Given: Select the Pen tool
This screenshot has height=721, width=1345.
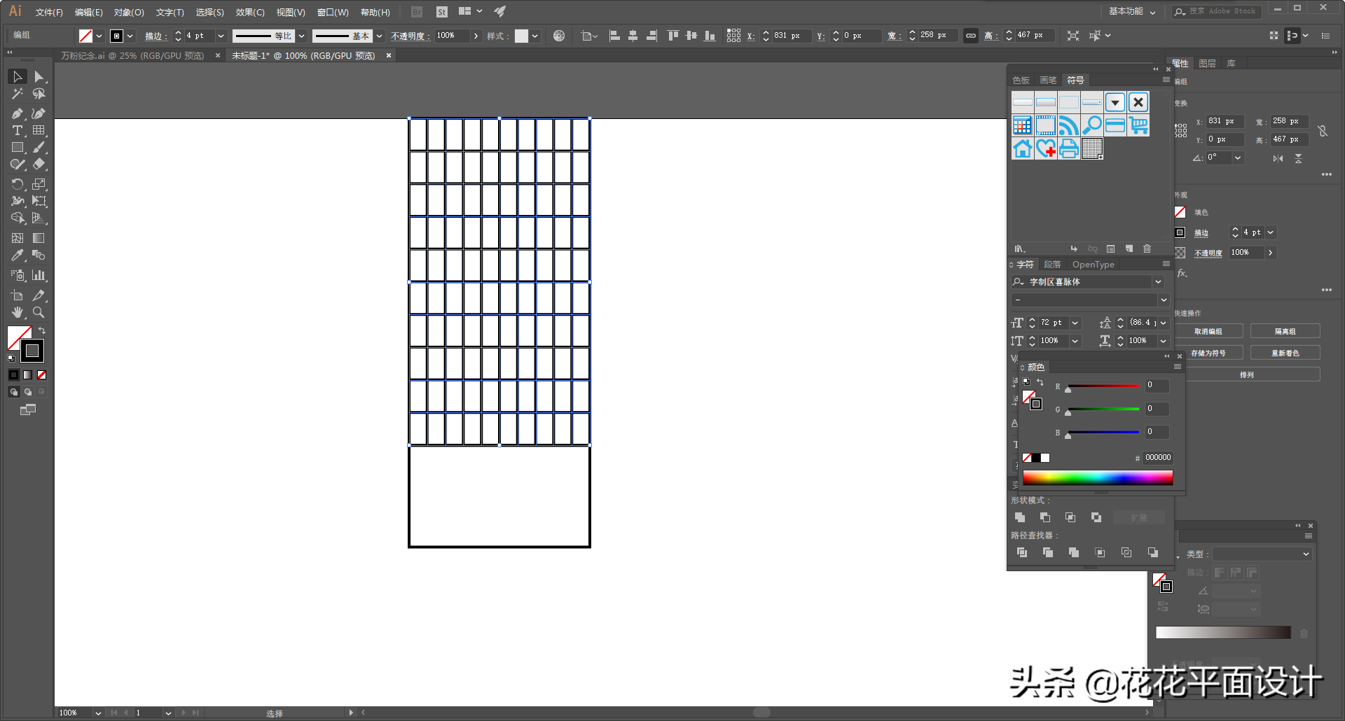Looking at the screenshot, I should [18, 113].
